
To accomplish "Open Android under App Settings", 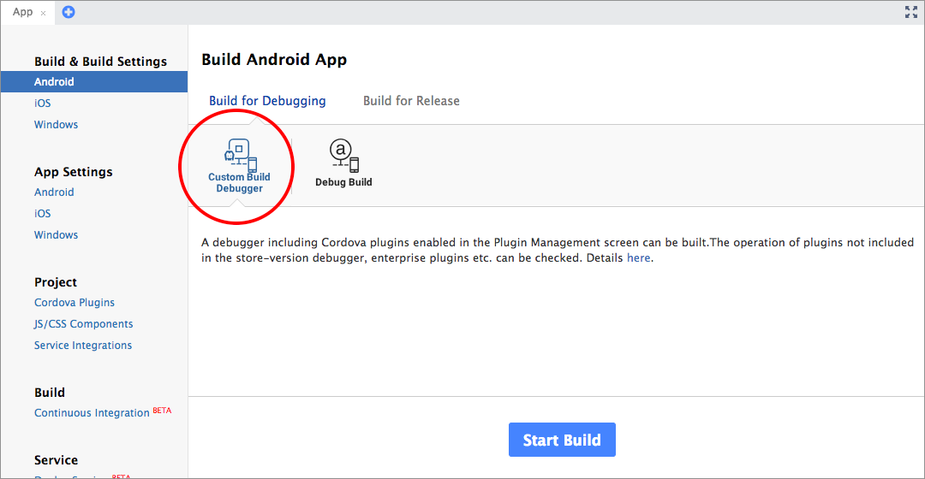I will [54, 192].
